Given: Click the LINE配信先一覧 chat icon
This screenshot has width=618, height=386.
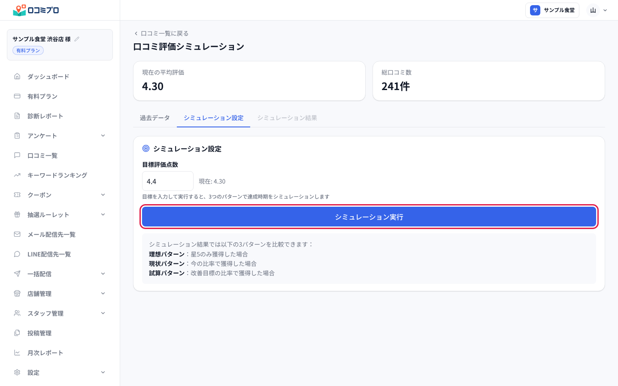Looking at the screenshot, I should [x=17, y=254].
